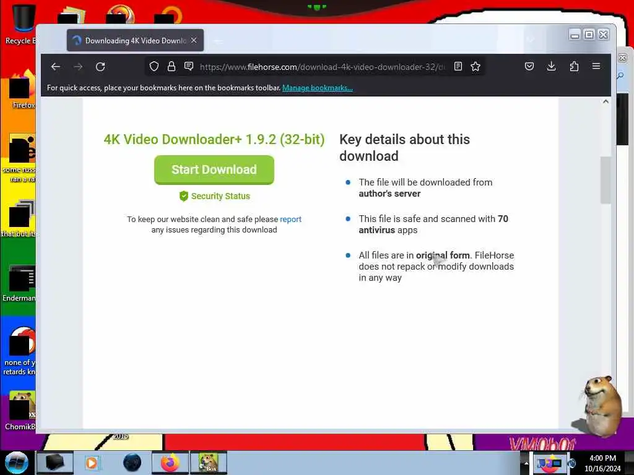Image resolution: width=634 pixels, height=475 pixels.
Task: Follow the report link
Action: tap(290, 220)
